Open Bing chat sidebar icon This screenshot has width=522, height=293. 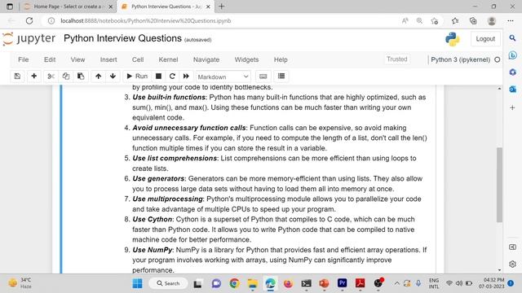tap(513, 55)
